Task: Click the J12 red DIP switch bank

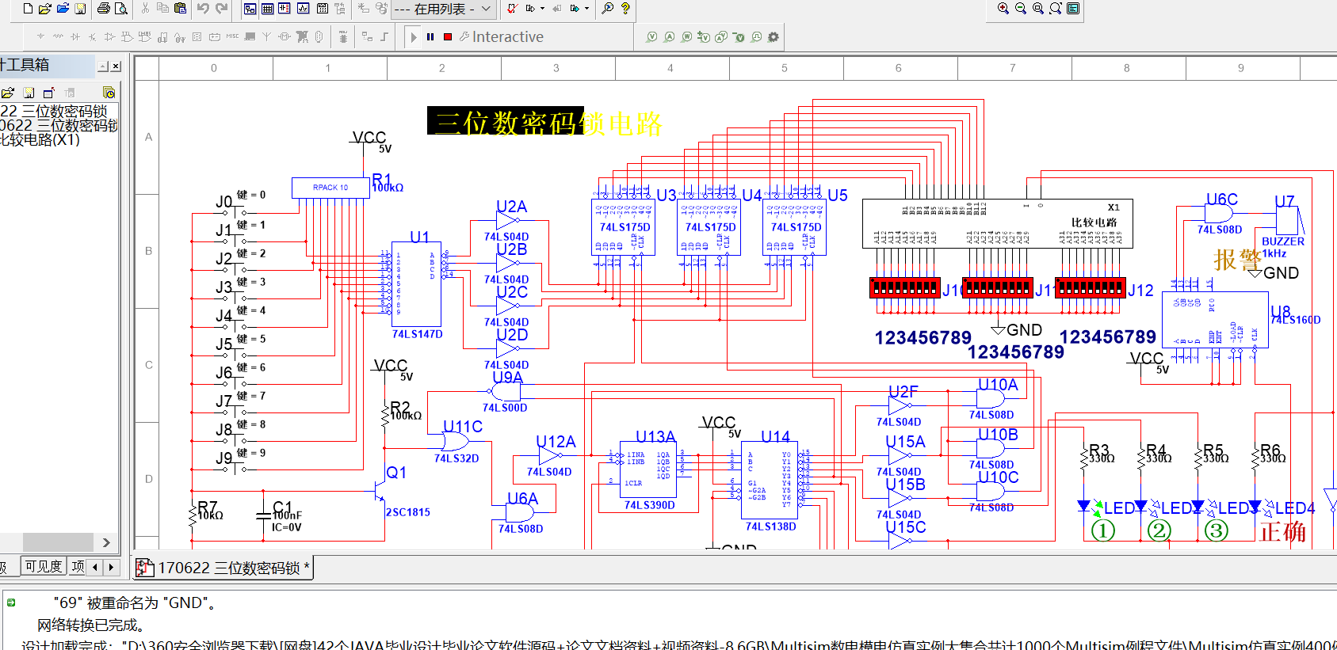Action: click(1091, 288)
